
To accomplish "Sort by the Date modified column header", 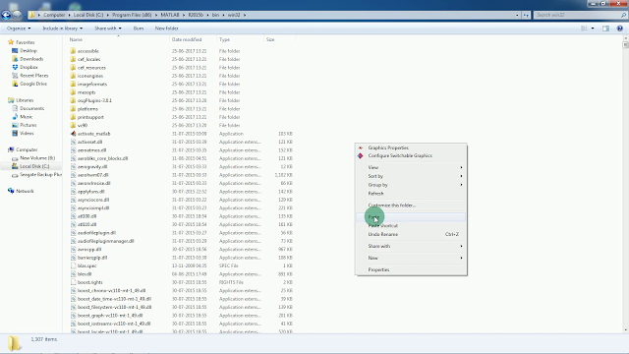I will tap(187, 39).
